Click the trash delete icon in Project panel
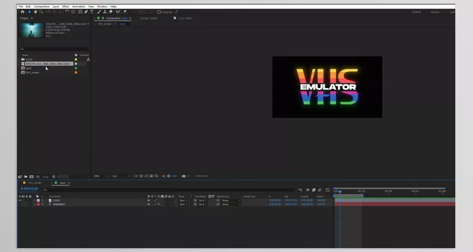Image resolution: width=473 pixels, height=252 pixels. 54,176
